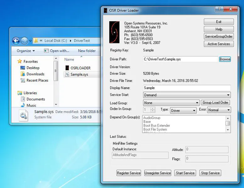244x188 pixels.
Task: Click the folder icon in address bar
Action: tap(36, 40)
